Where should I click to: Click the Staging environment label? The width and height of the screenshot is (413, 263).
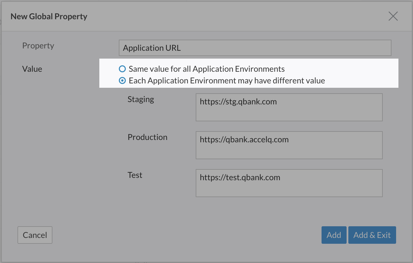point(141,100)
